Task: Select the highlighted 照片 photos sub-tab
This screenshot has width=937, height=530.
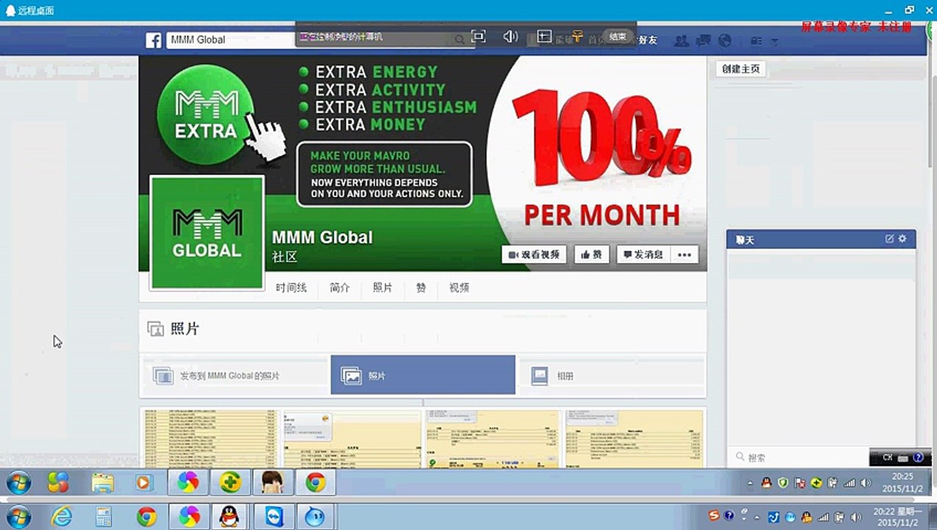Action: pyautogui.click(x=423, y=375)
